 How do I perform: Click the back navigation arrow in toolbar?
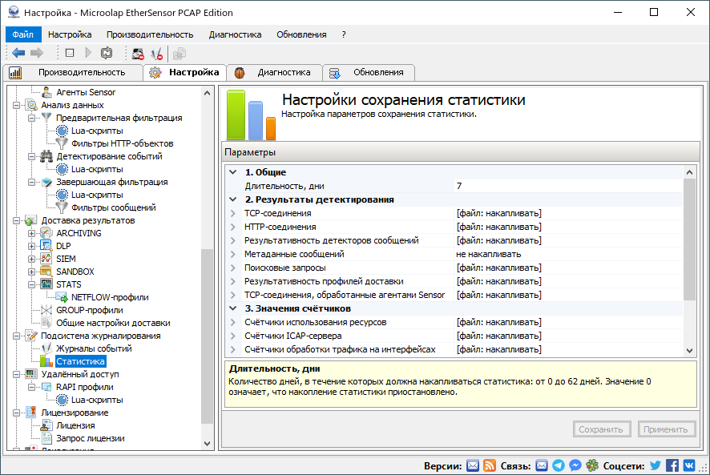pos(19,53)
